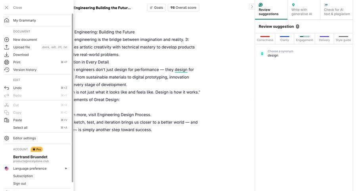Click the document title Engineering Building the Futur...
357x191 pixels.
click(x=102, y=8)
